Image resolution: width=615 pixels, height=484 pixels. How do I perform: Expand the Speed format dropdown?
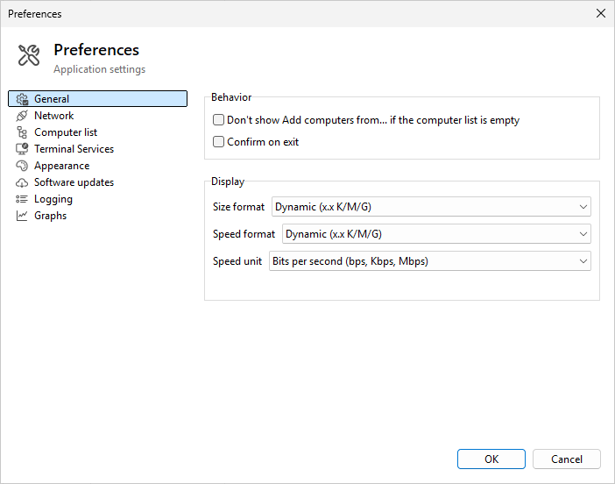tap(436, 234)
